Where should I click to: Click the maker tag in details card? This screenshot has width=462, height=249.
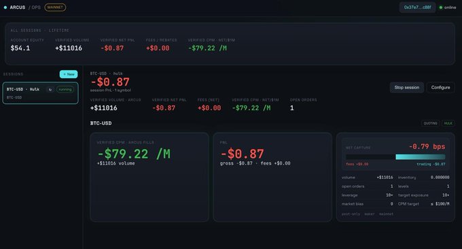(370, 214)
